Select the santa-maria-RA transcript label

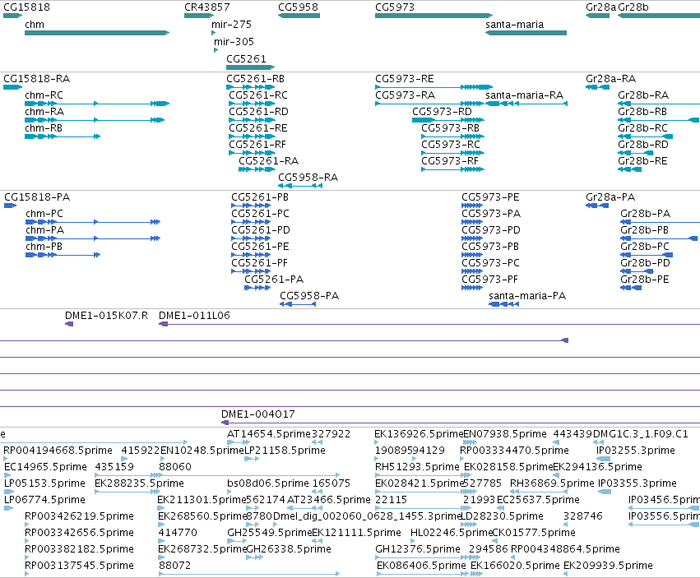click(x=525, y=95)
